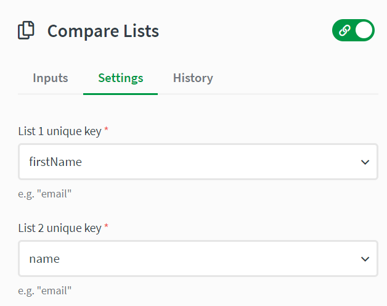The image size is (387, 306).
Task: Open the List 1 unique key dropdown
Action: tap(198, 162)
